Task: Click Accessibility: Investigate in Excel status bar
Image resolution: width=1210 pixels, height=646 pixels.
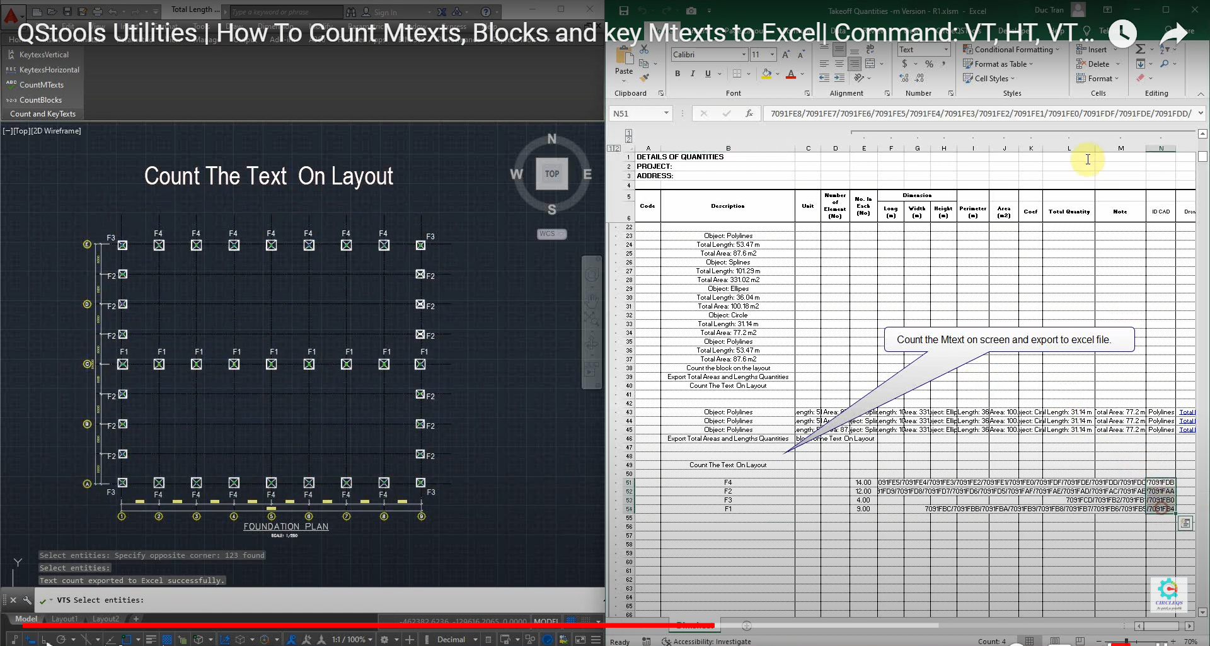Action: (x=706, y=642)
